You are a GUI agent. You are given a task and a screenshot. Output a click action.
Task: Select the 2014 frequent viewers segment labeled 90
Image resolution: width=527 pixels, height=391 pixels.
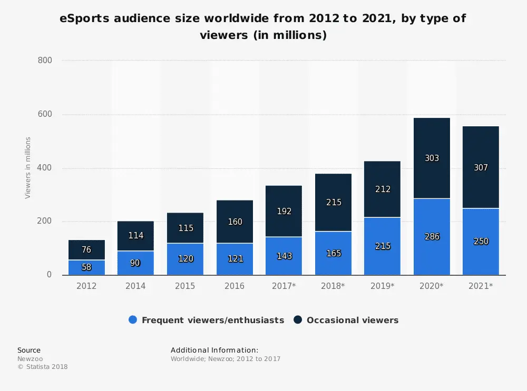(x=135, y=263)
